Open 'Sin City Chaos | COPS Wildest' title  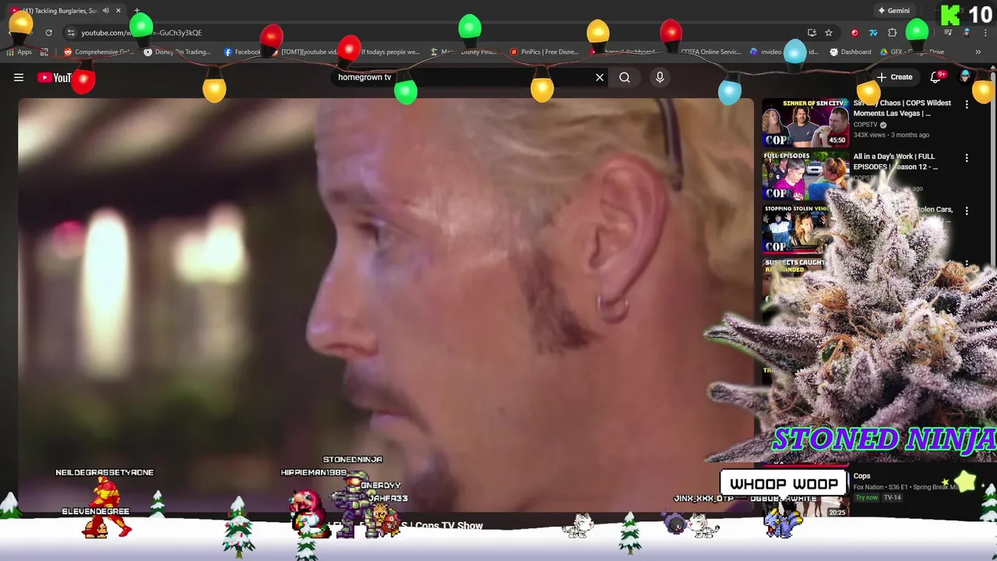point(902,108)
